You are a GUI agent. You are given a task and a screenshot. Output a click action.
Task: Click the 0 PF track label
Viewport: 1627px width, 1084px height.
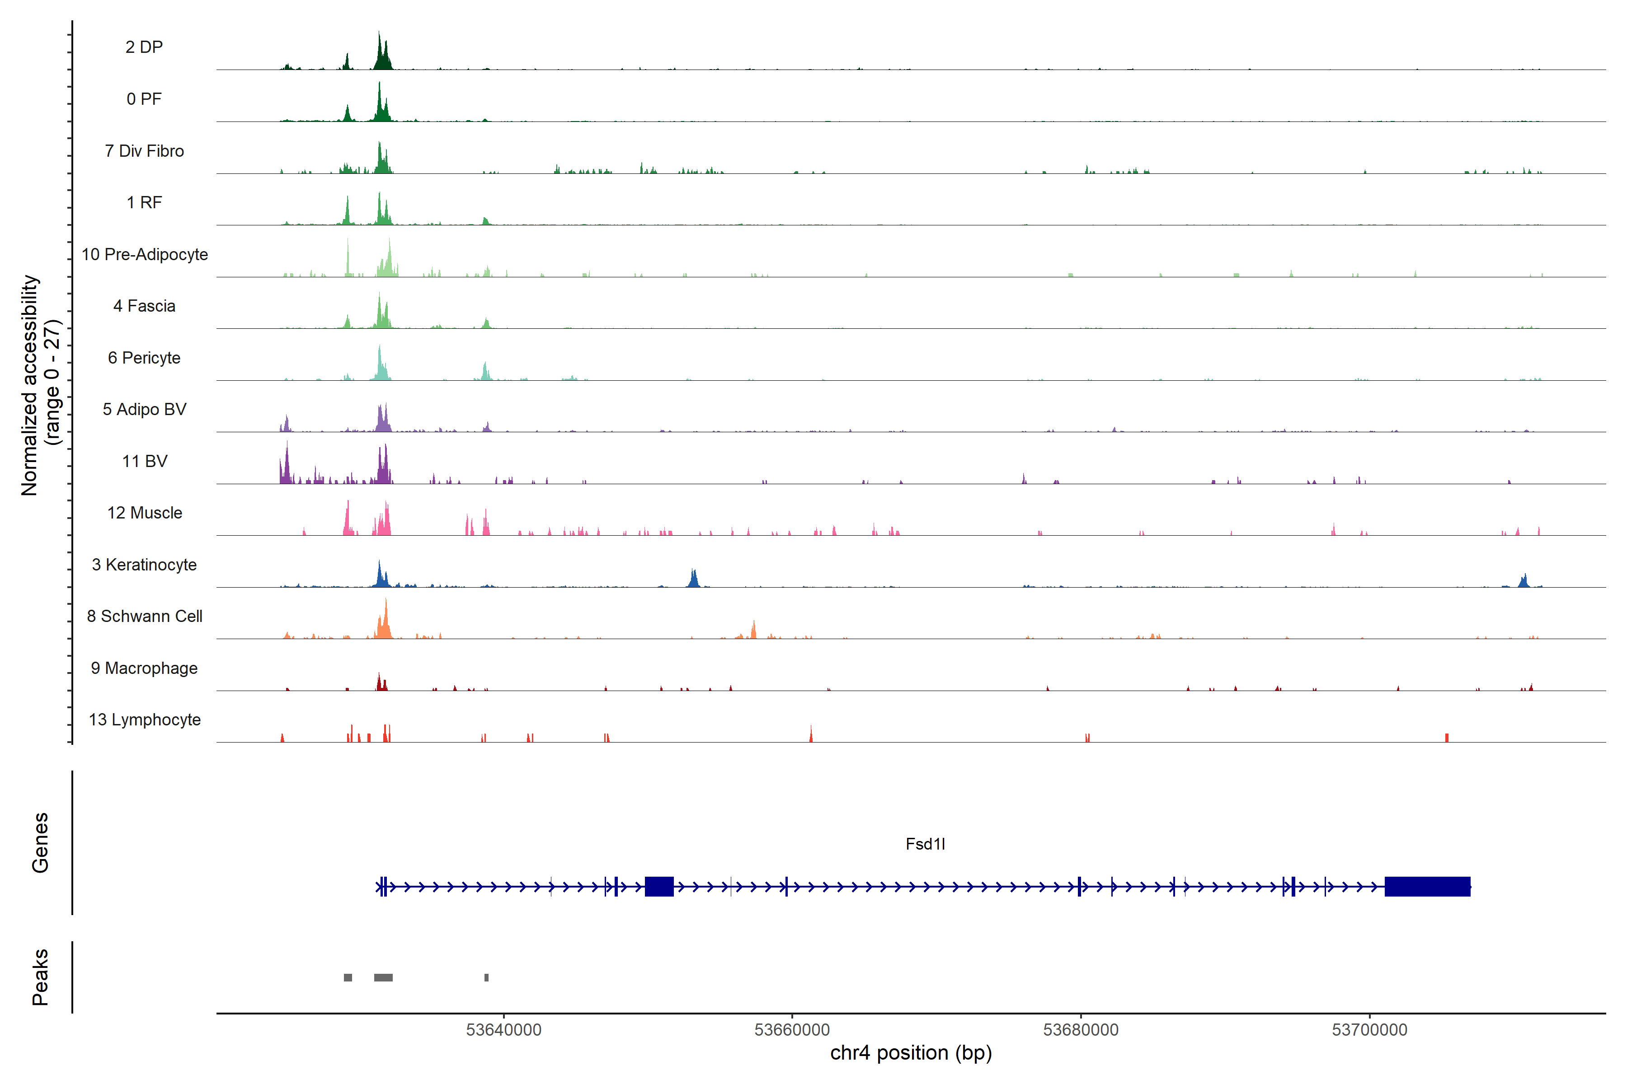144,99
